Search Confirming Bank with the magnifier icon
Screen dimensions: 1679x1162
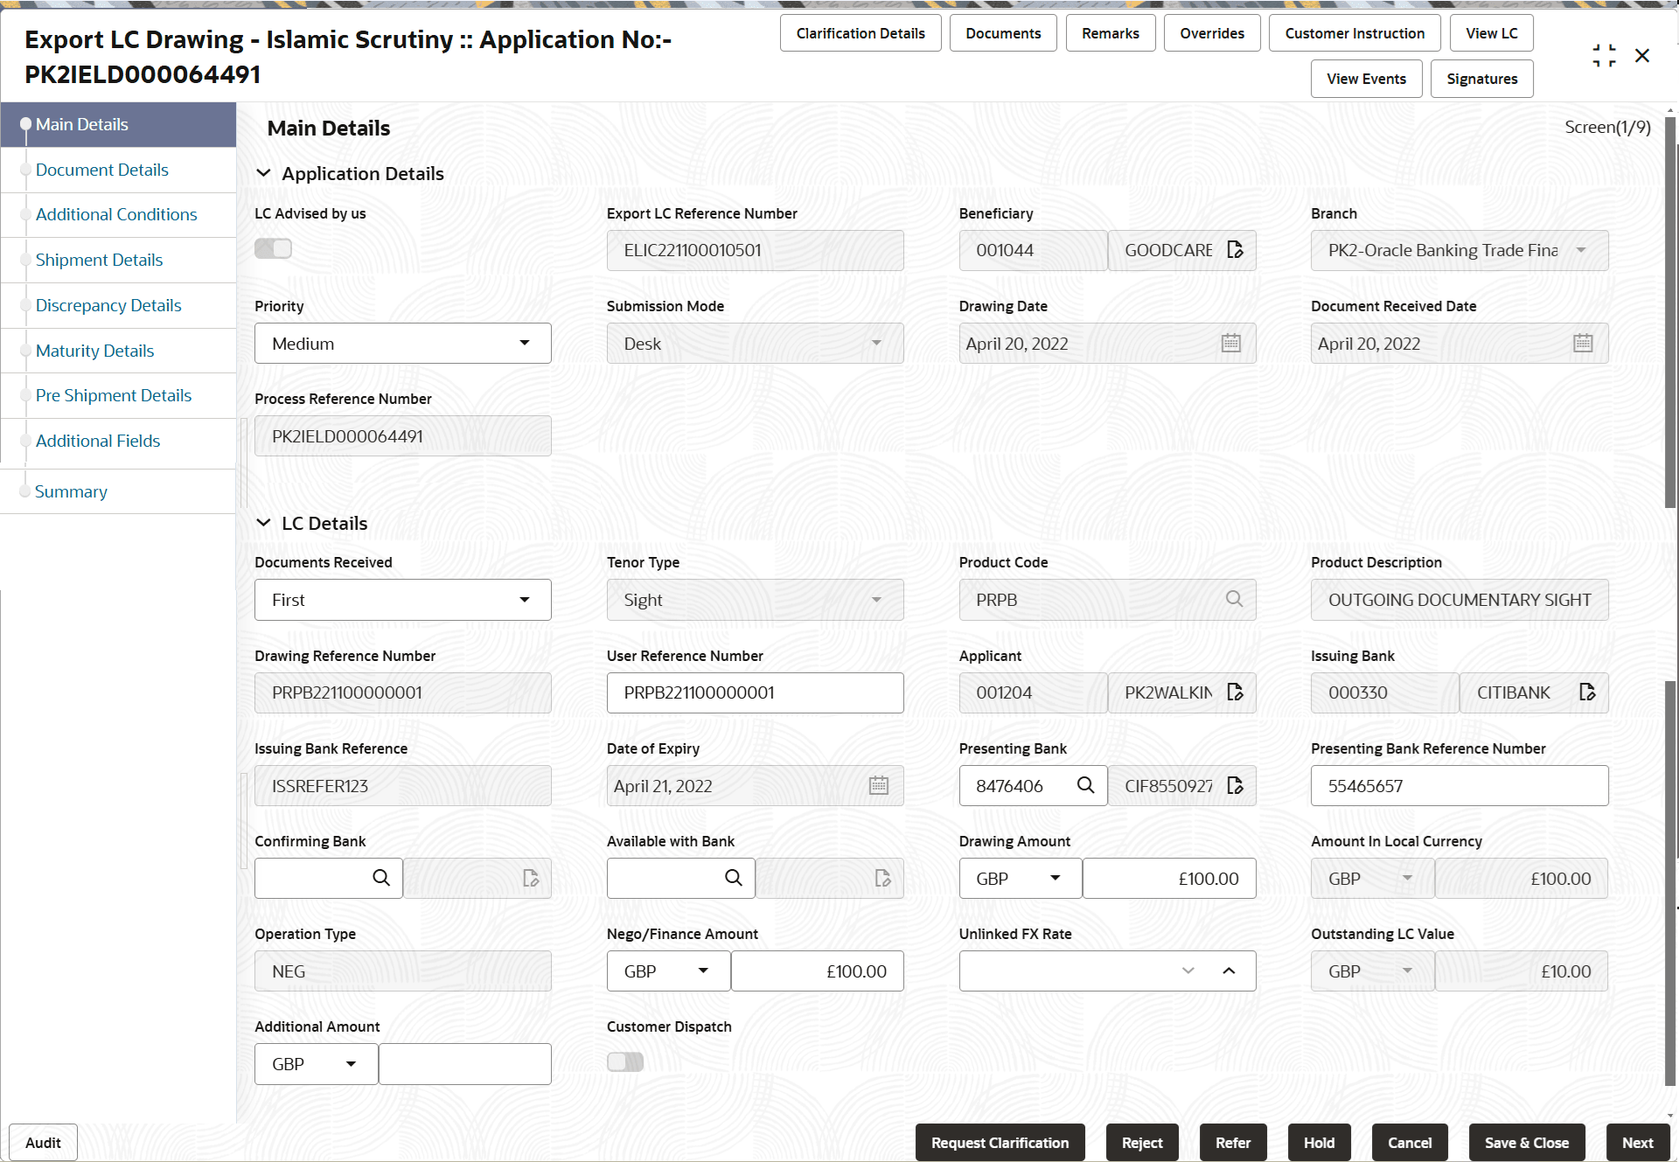coord(380,878)
